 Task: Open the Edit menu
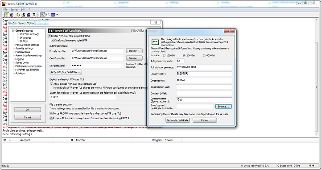click(23, 9)
